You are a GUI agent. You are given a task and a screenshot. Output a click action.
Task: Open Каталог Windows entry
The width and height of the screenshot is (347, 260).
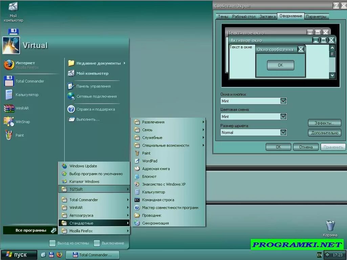(x=94, y=182)
